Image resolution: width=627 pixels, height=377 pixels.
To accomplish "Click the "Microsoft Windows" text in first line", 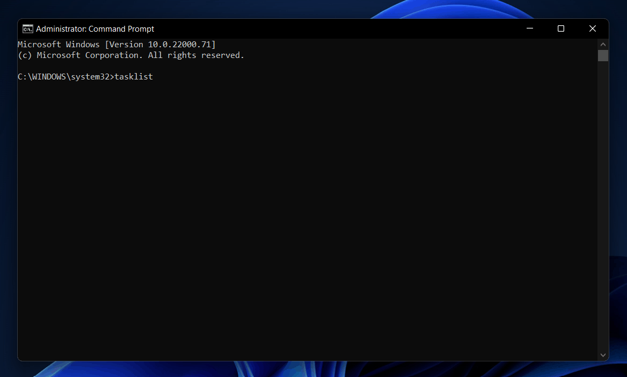I will point(59,45).
